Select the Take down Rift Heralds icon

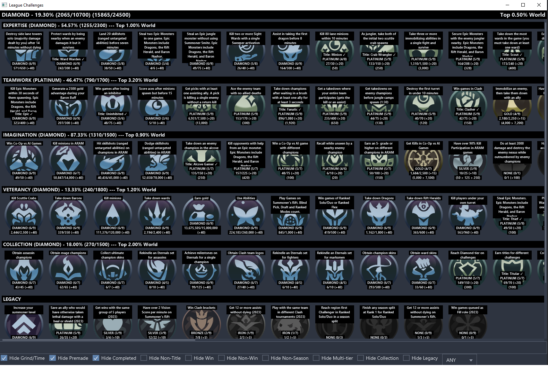click(423, 215)
